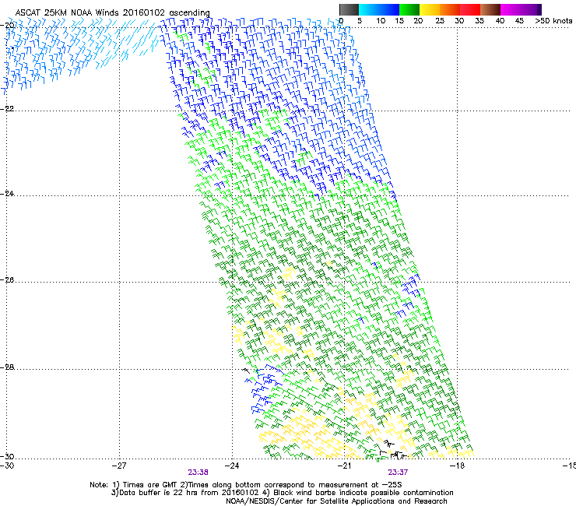Screen dimensions: 576x506
Task: Pick the yellow 20-25 knots legend swatch
Action: pos(430,9)
